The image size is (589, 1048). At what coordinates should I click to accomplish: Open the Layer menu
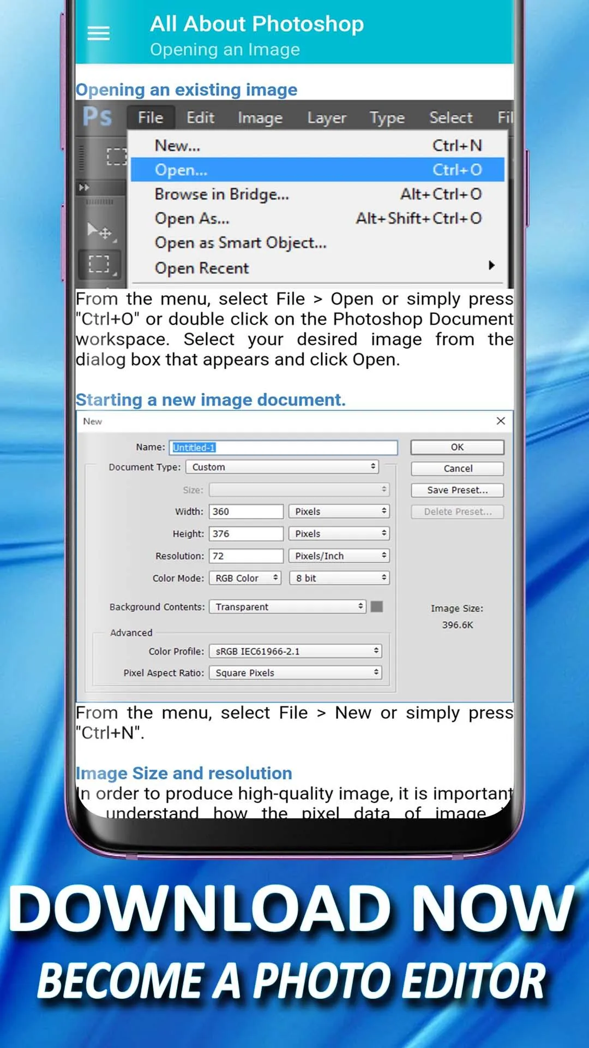327,118
